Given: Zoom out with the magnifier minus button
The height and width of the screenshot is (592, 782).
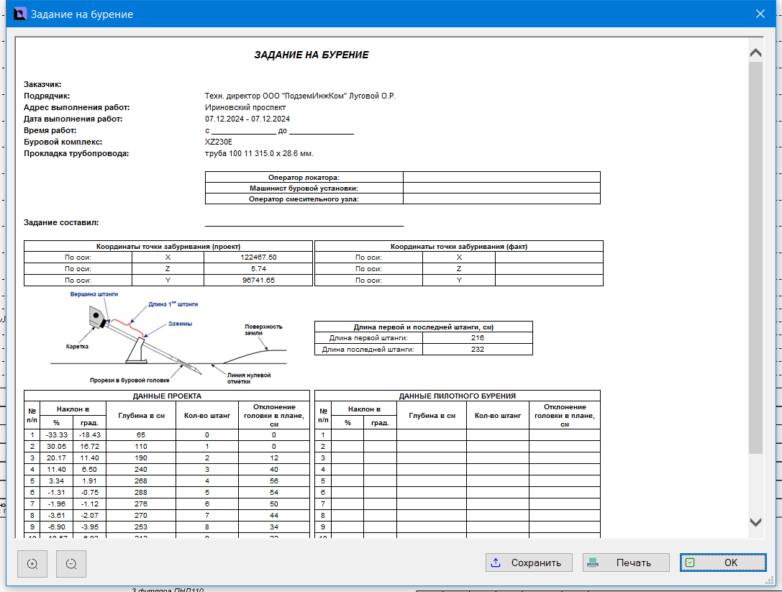Looking at the screenshot, I should point(71,563).
